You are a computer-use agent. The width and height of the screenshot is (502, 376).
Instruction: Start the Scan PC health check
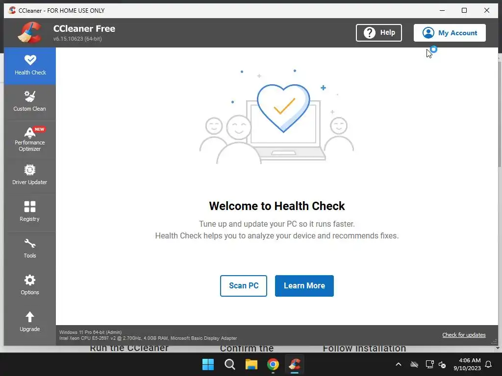pyautogui.click(x=243, y=286)
